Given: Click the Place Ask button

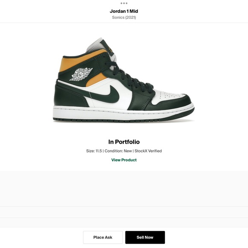Looking at the screenshot, I should point(103,237).
